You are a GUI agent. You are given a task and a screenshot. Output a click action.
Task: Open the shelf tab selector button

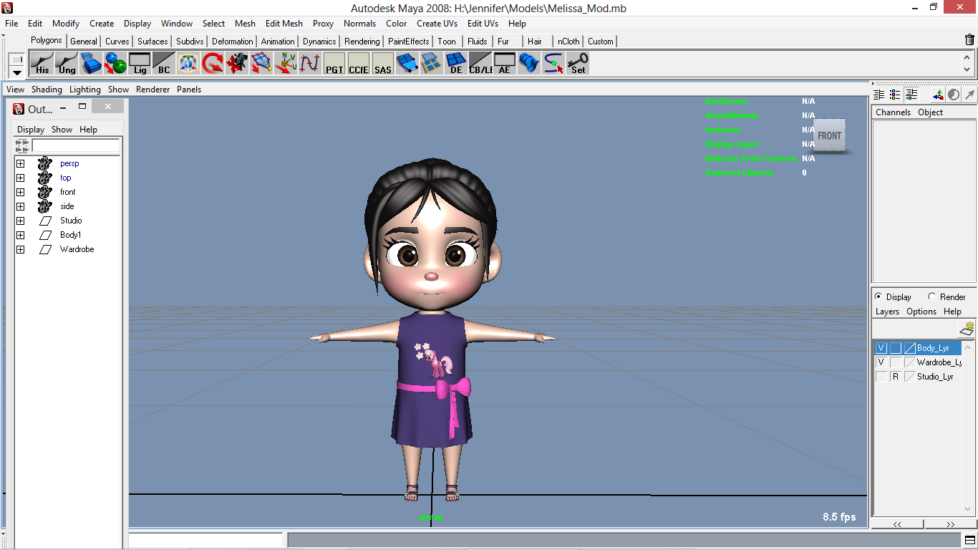(x=16, y=59)
